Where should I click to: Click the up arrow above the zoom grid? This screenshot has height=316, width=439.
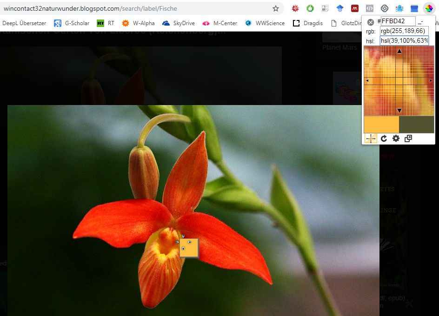[399, 51]
